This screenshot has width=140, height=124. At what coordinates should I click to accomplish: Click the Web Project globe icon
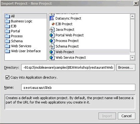coord(52,52)
